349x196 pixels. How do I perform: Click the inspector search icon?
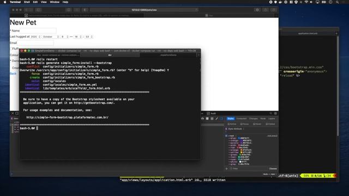point(270,113)
